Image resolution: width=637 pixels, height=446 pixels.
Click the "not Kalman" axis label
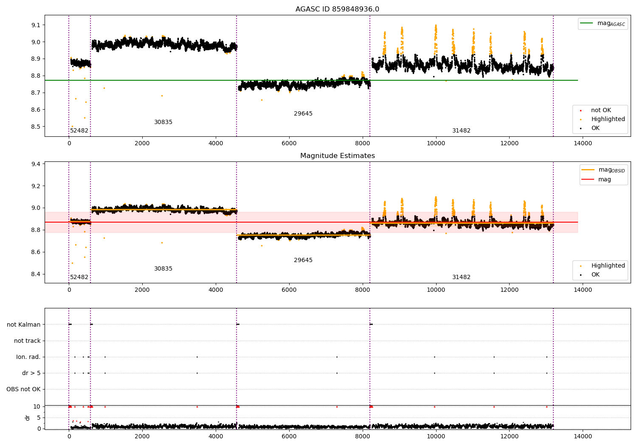pos(24,325)
